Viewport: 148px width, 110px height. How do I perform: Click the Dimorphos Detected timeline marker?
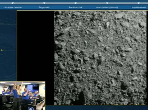(13, 3)
